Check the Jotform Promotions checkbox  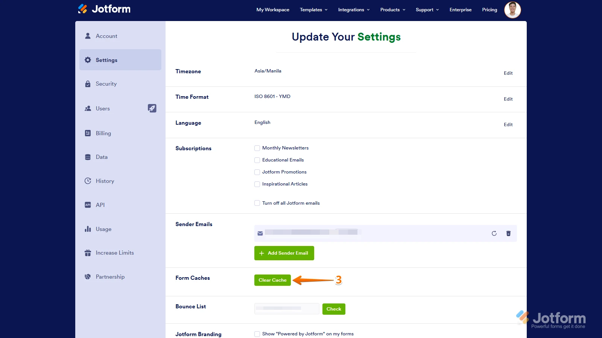tap(257, 172)
